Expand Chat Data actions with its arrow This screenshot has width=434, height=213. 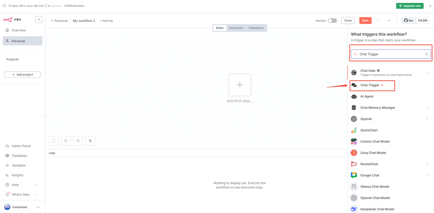427,72
